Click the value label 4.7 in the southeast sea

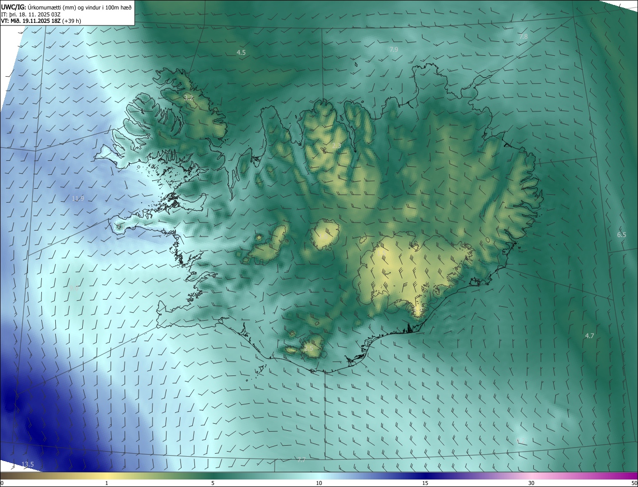click(x=590, y=336)
